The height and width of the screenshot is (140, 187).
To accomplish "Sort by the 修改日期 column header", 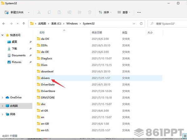I will 97,32.
